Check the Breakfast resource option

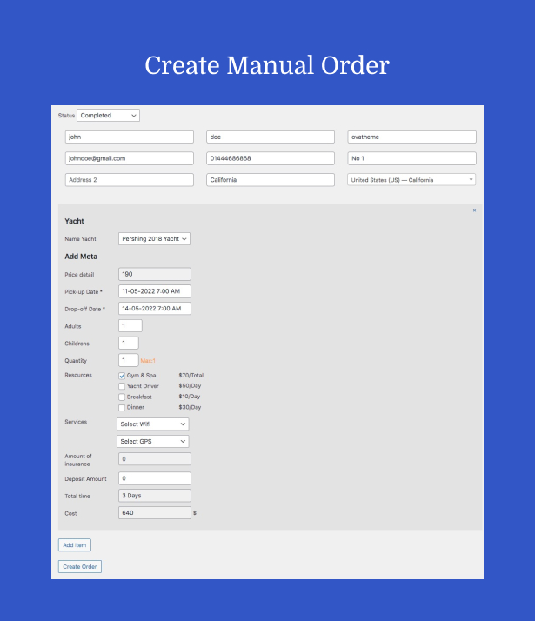[122, 397]
